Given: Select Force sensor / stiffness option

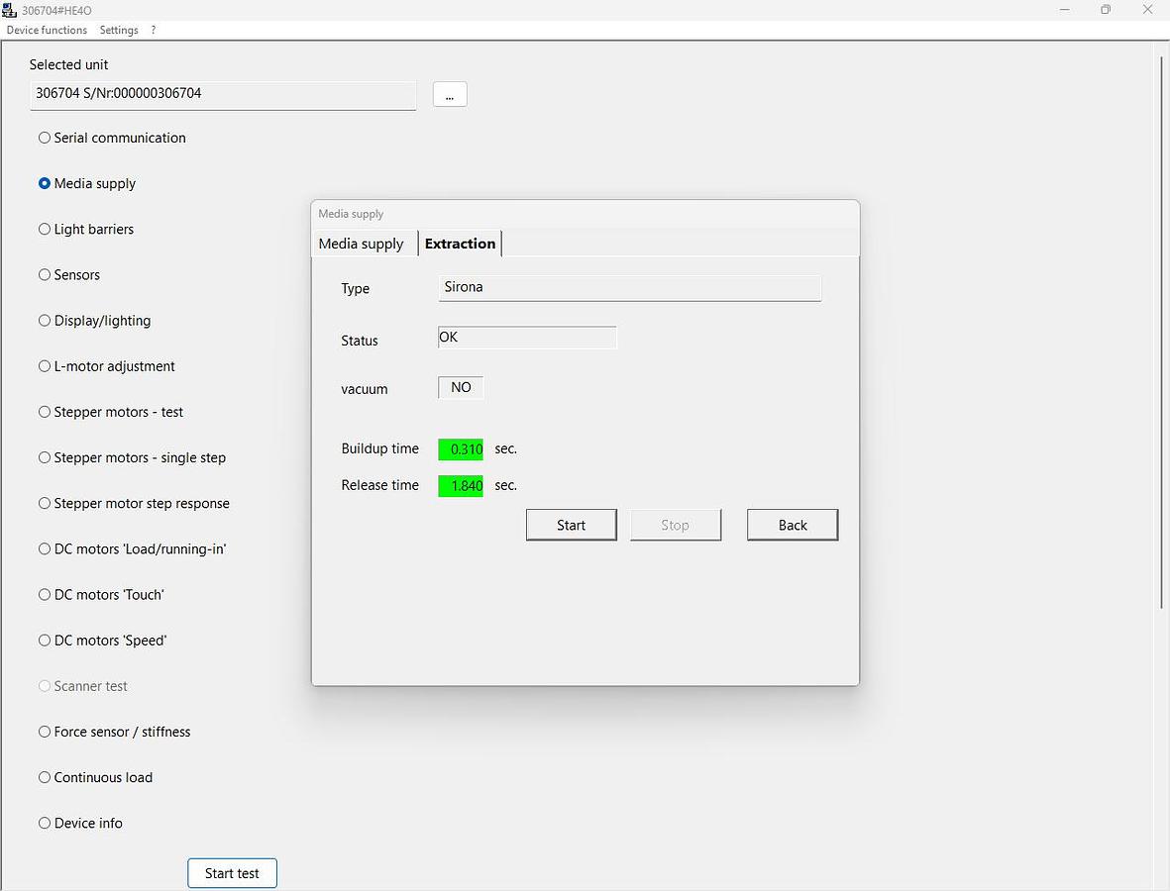Looking at the screenshot, I should [x=45, y=732].
